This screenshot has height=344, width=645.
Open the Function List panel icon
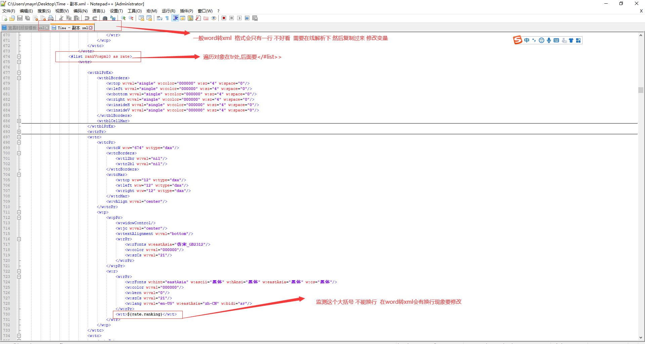(198, 18)
